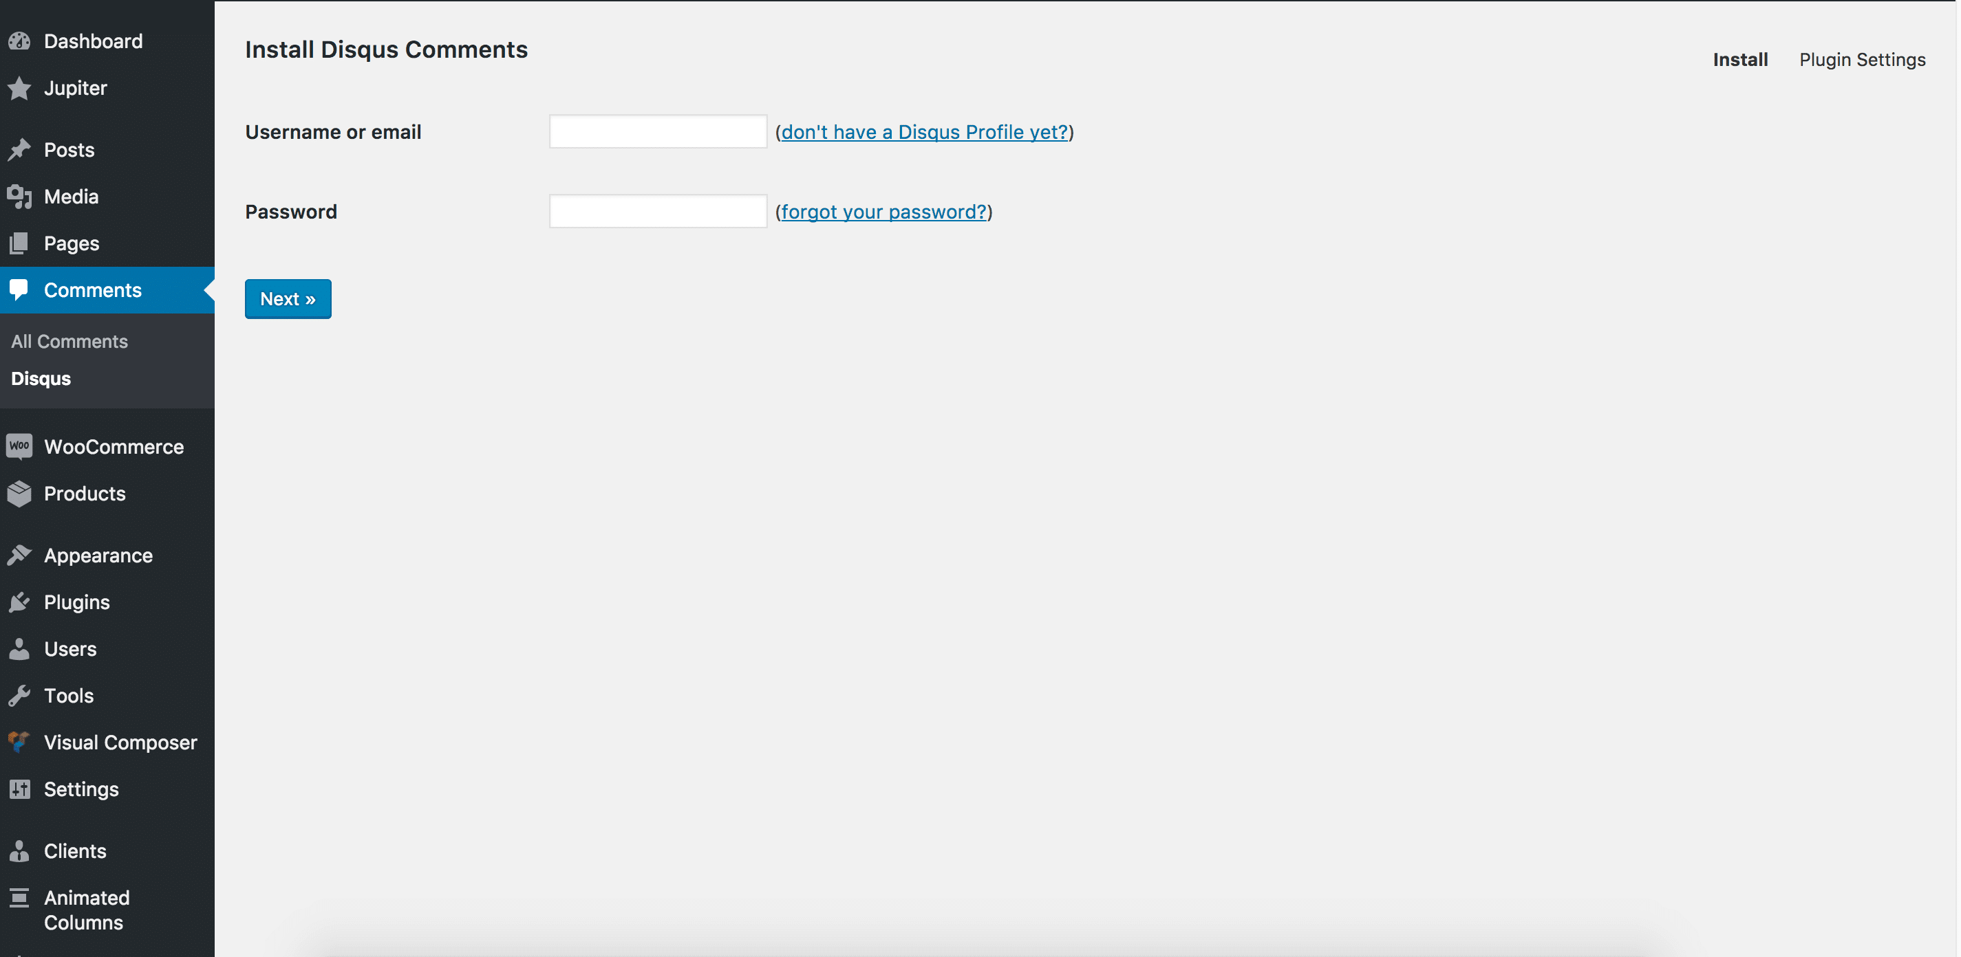Click the "Password" field label
This screenshot has height=957, width=1961.
pos(291,212)
